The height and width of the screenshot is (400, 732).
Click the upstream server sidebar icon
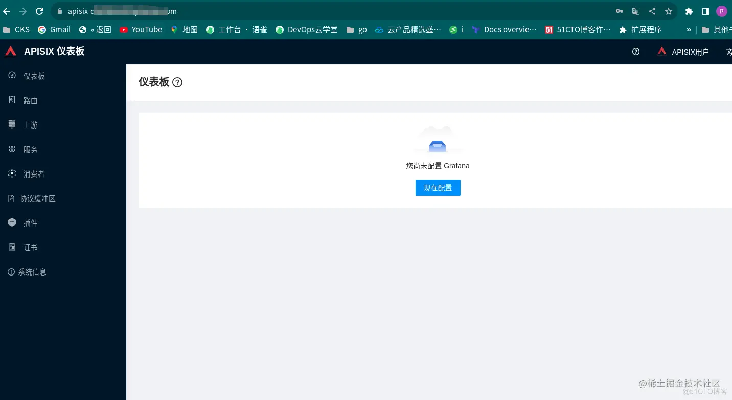[12, 124]
